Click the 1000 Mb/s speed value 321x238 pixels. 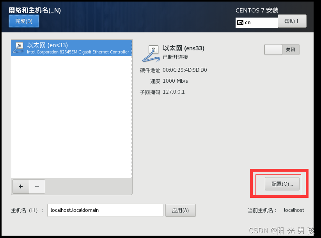[175, 81]
